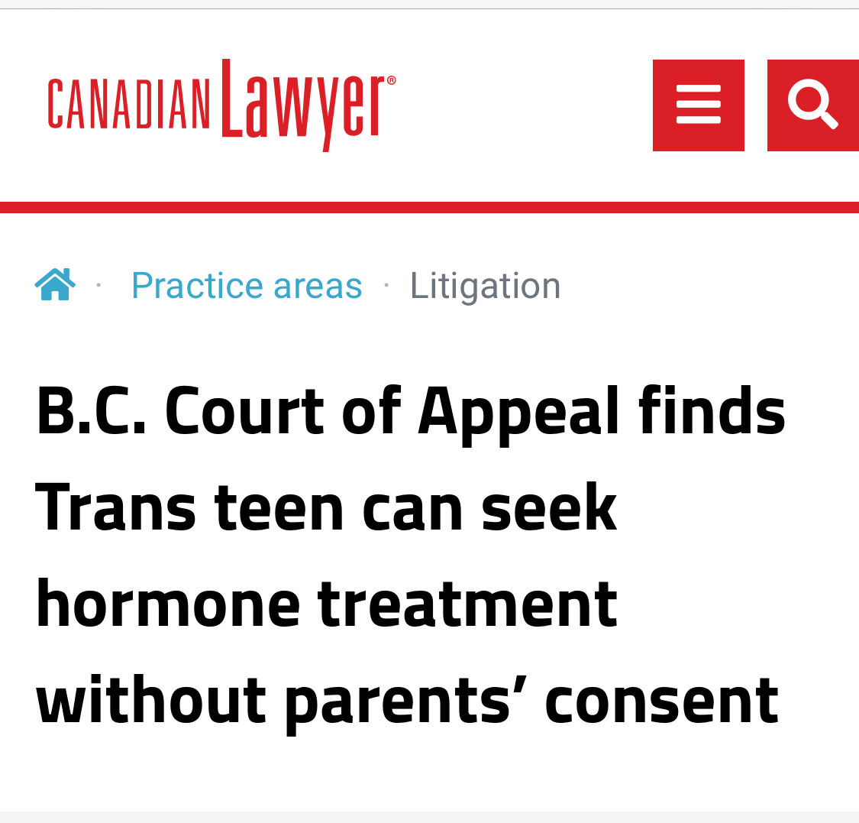Image resolution: width=859 pixels, height=823 pixels.
Task: Click 'without parents' consent' headline line
Action: (x=407, y=700)
